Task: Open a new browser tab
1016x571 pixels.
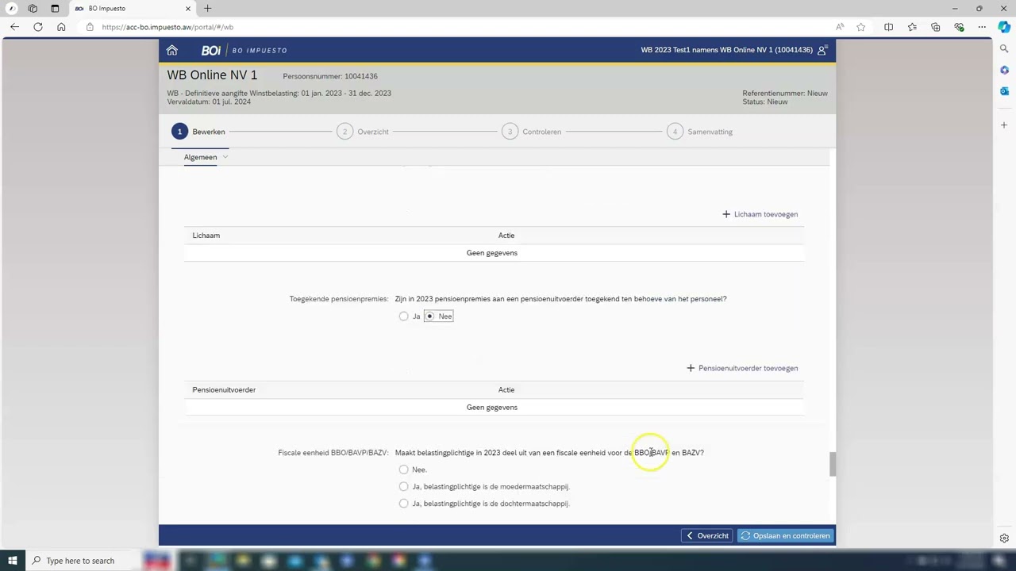Action: 208,8
